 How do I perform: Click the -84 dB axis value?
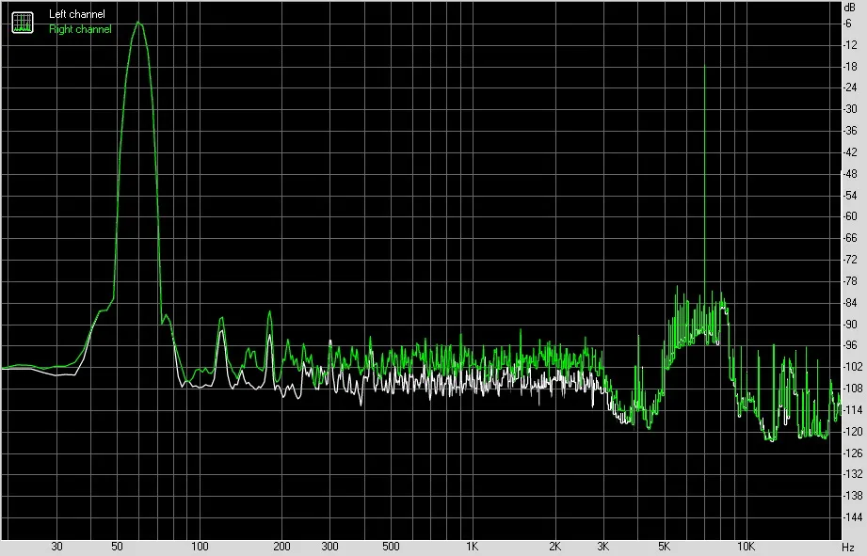pos(850,303)
